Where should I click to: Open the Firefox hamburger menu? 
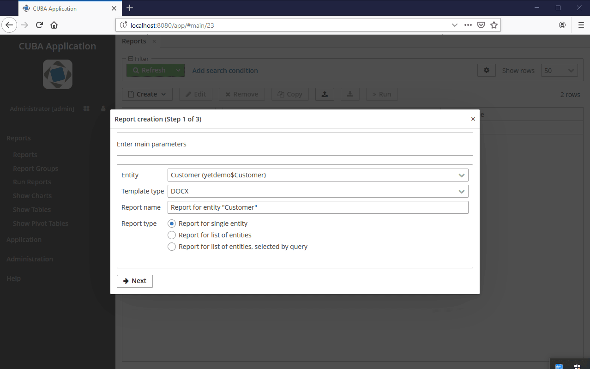(x=581, y=25)
